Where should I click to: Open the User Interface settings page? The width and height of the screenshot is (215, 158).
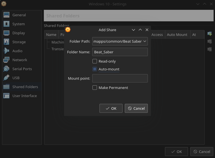(24, 96)
